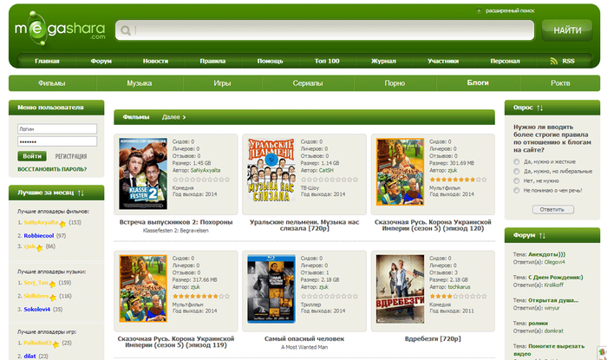Open title Сказочная Русь эпизод 119
This screenshot has width=607, height=360.
pyautogui.click(x=176, y=342)
